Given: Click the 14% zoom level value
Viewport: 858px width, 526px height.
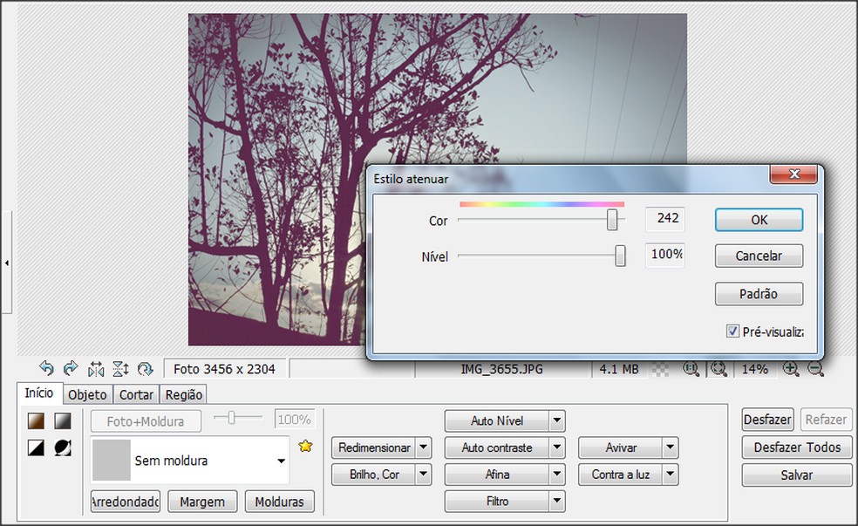Looking at the screenshot, I should (755, 369).
